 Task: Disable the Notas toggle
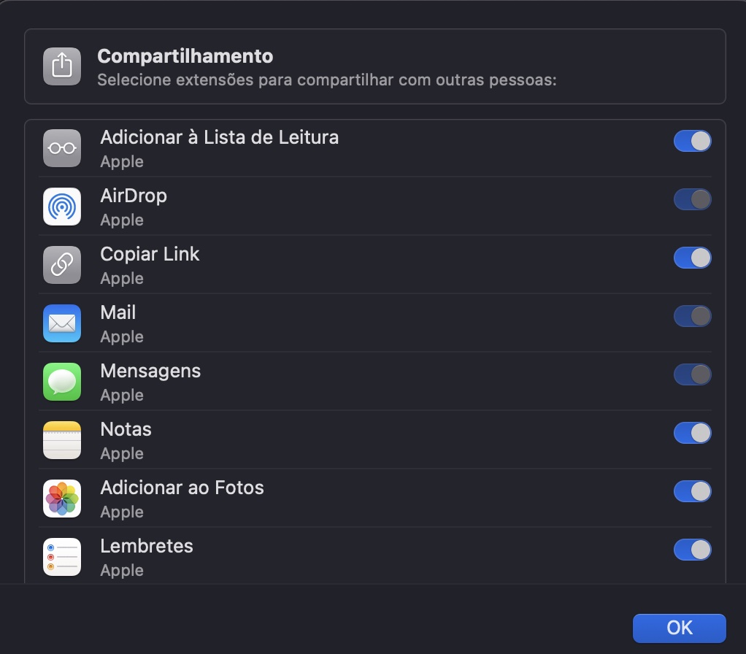(x=691, y=433)
